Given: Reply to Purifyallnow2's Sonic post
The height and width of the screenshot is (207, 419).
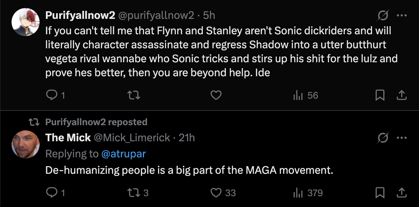Looking at the screenshot, I should [x=51, y=95].
